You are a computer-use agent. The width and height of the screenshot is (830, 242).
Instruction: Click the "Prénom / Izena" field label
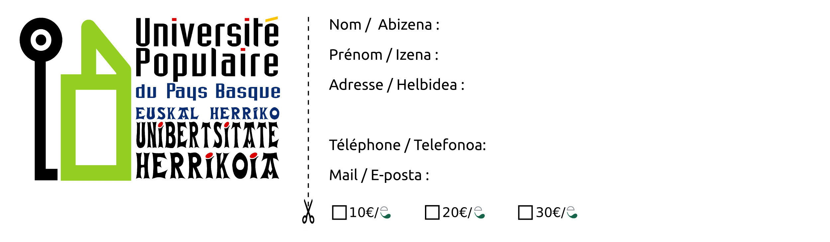coord(383,55)
